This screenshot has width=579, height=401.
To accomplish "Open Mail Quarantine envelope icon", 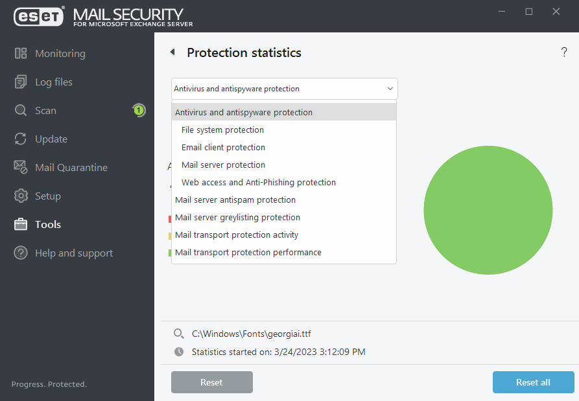I will point(21,168).
